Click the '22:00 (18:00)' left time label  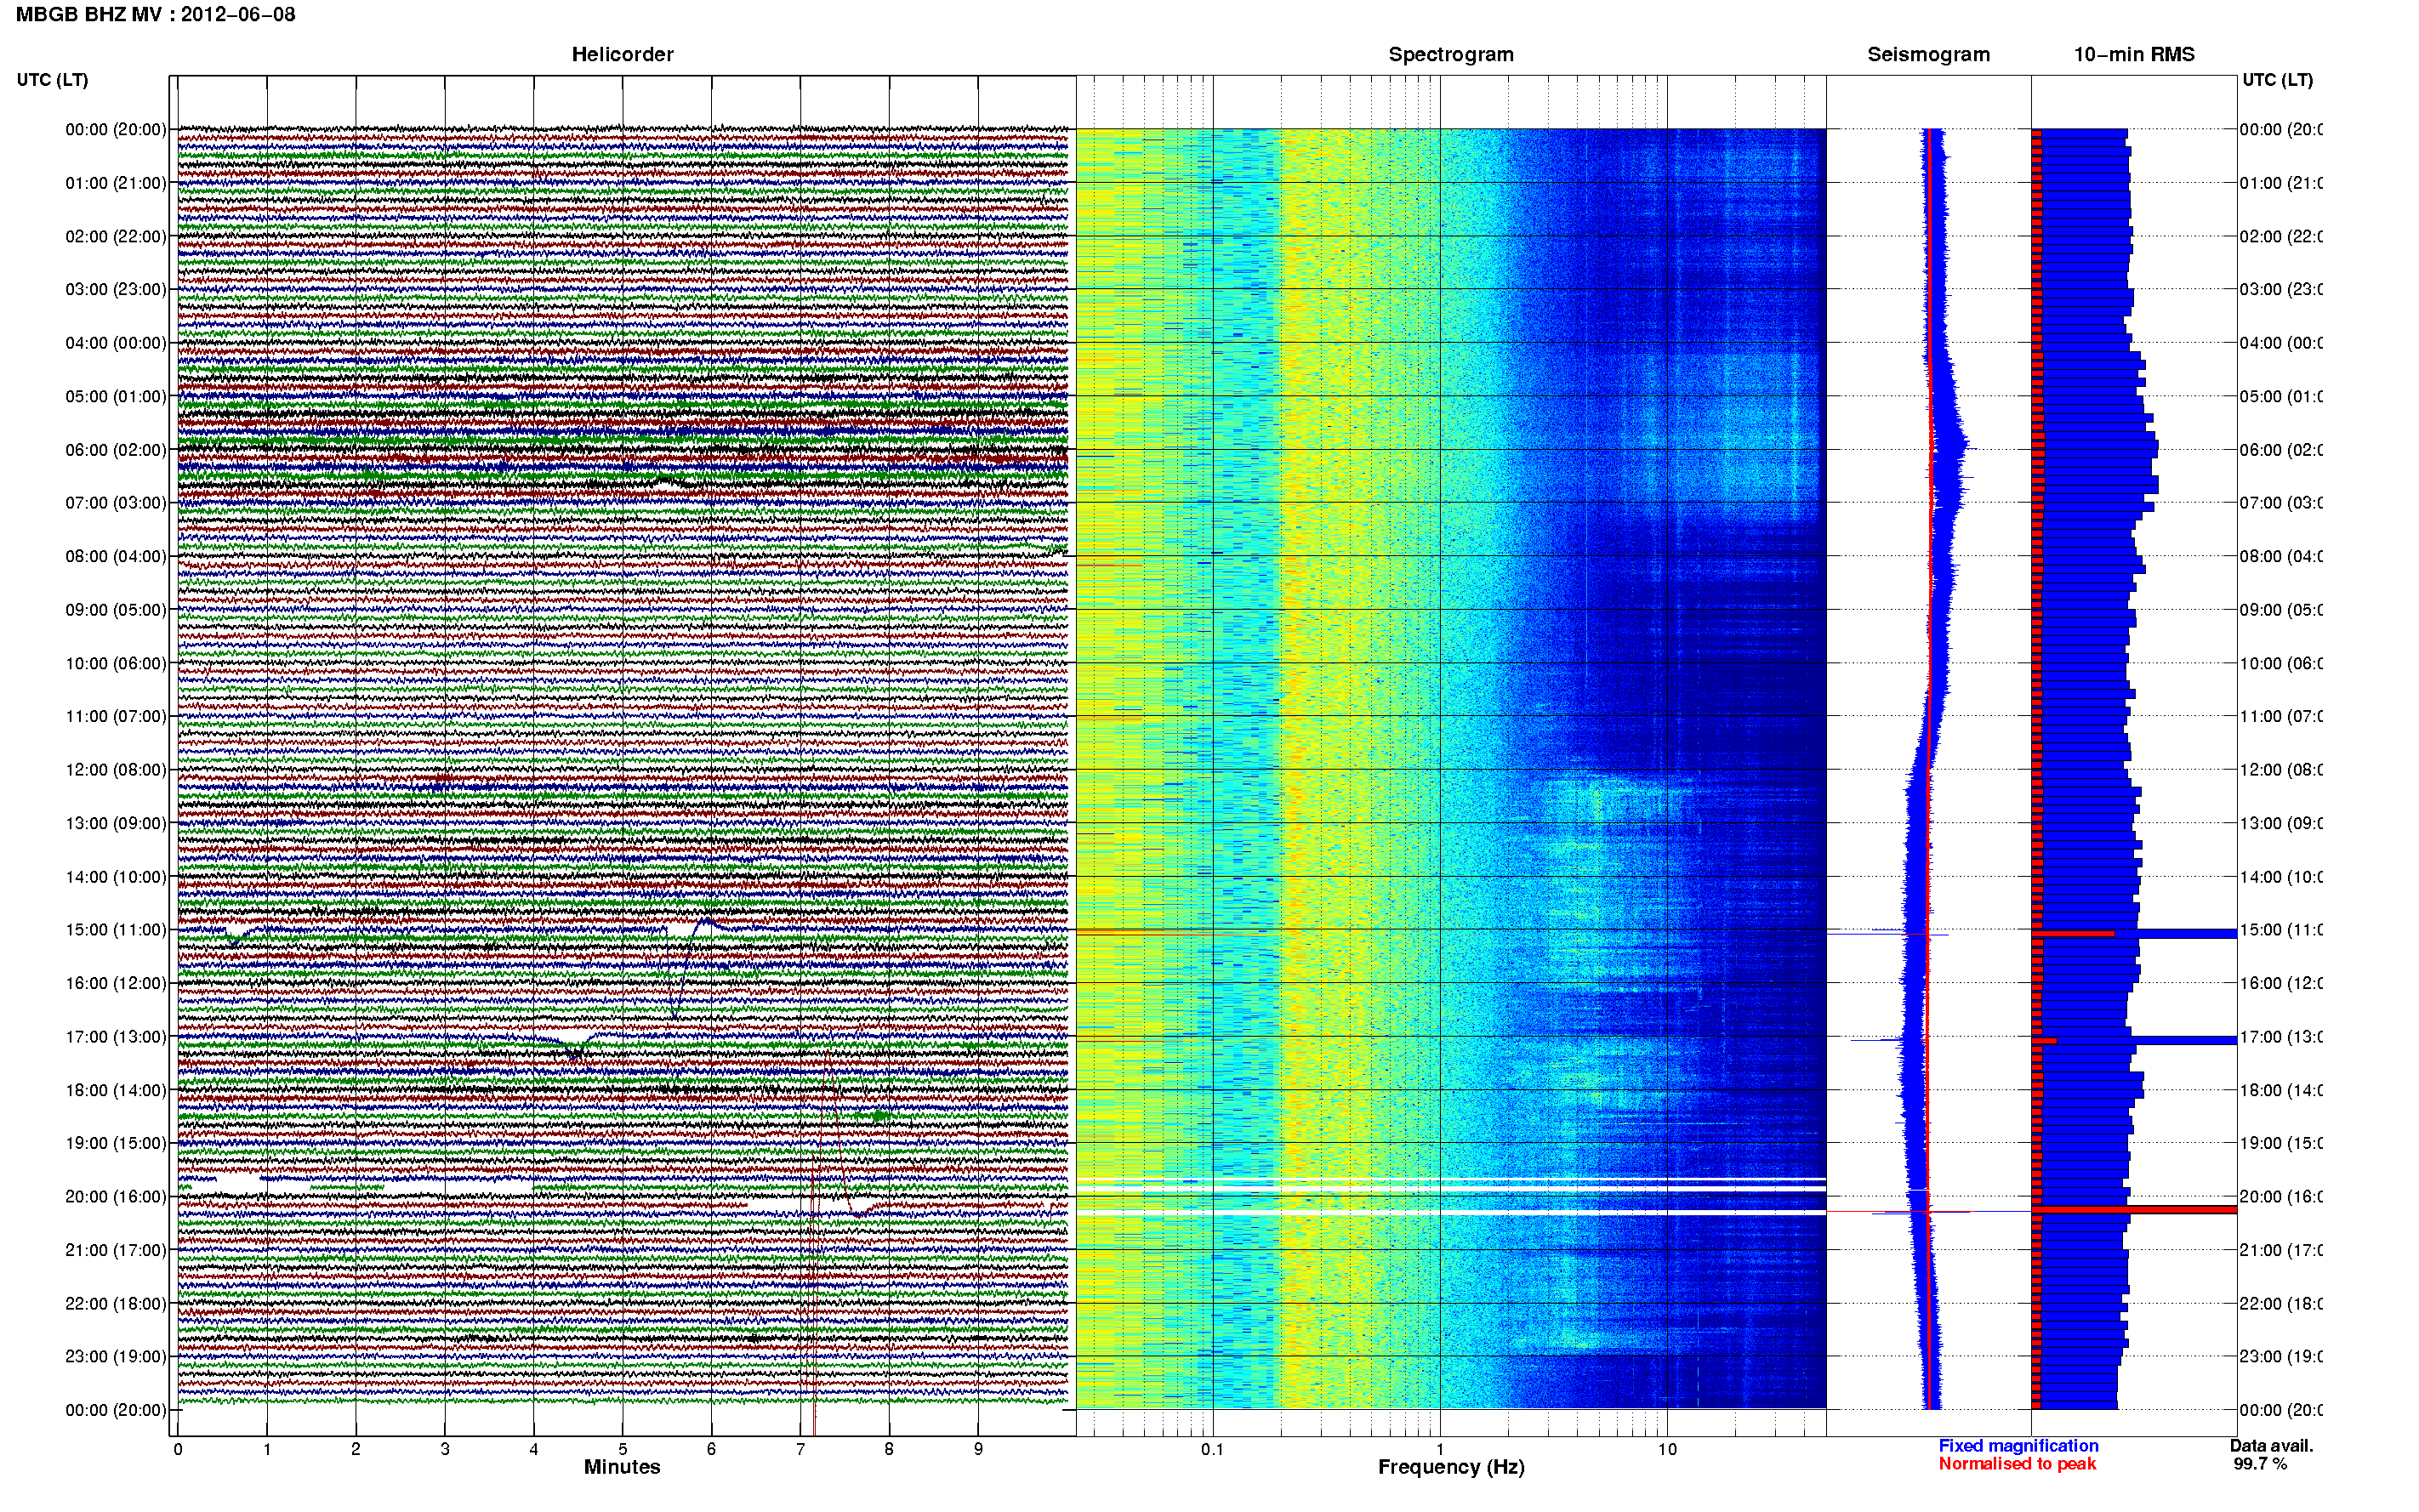pos(116,1304)
